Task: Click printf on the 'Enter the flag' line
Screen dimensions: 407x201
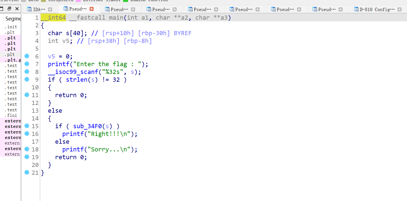Action: tap(59, 64)
